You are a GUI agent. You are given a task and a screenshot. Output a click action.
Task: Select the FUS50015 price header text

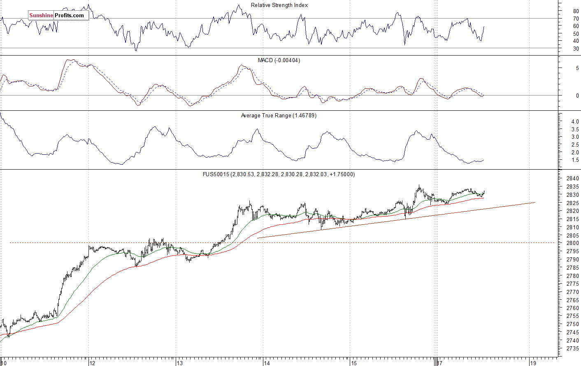click(x=279, y=175)
